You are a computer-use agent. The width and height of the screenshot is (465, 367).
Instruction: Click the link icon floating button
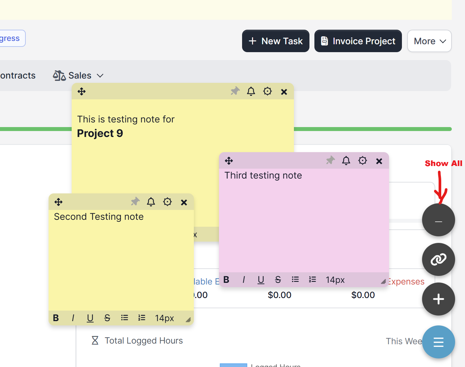pyautogui.click(x=438, y=259)
